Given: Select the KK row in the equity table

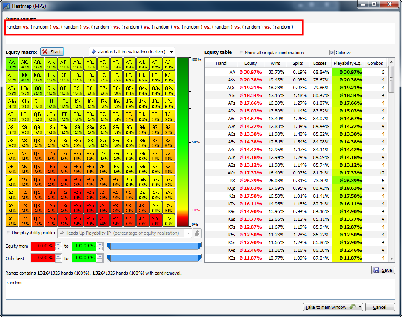Looking at the screenshot, I should [x=296, y=181].
